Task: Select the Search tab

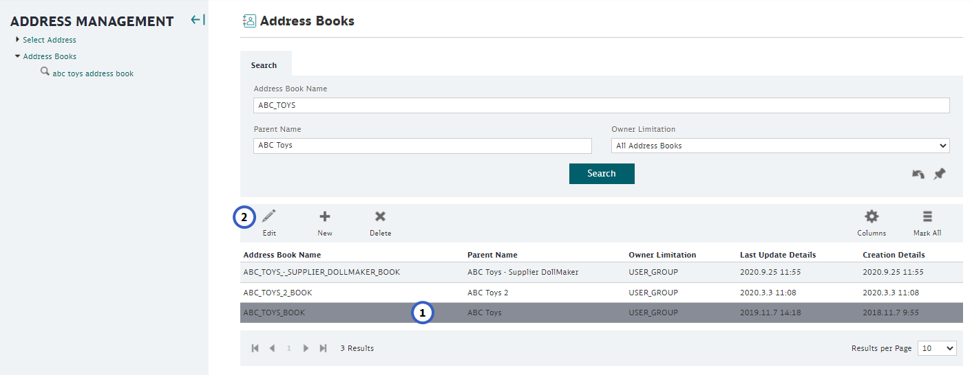Action: 264,65
